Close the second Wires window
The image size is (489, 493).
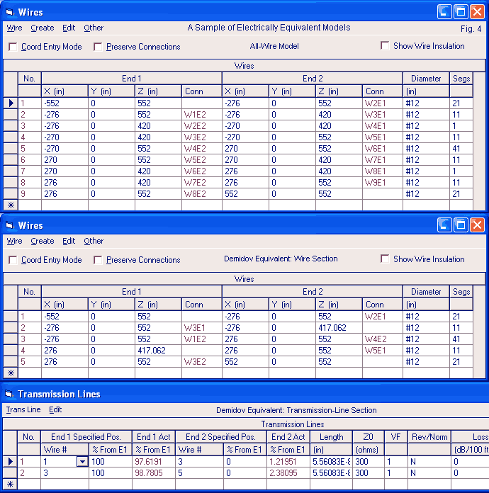pos(477,225)
